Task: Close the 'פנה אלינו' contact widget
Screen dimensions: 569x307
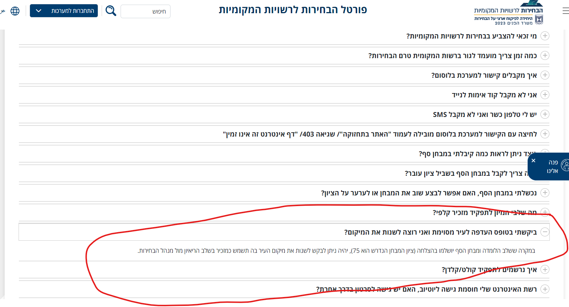Action: (533, 160)
